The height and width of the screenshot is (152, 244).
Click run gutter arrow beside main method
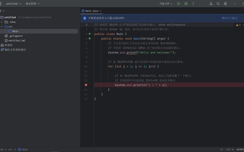[90, 39]
